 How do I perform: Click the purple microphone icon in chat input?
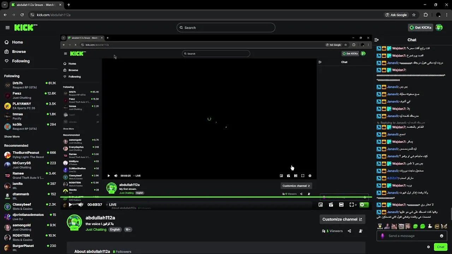click(x=382, y=236)
